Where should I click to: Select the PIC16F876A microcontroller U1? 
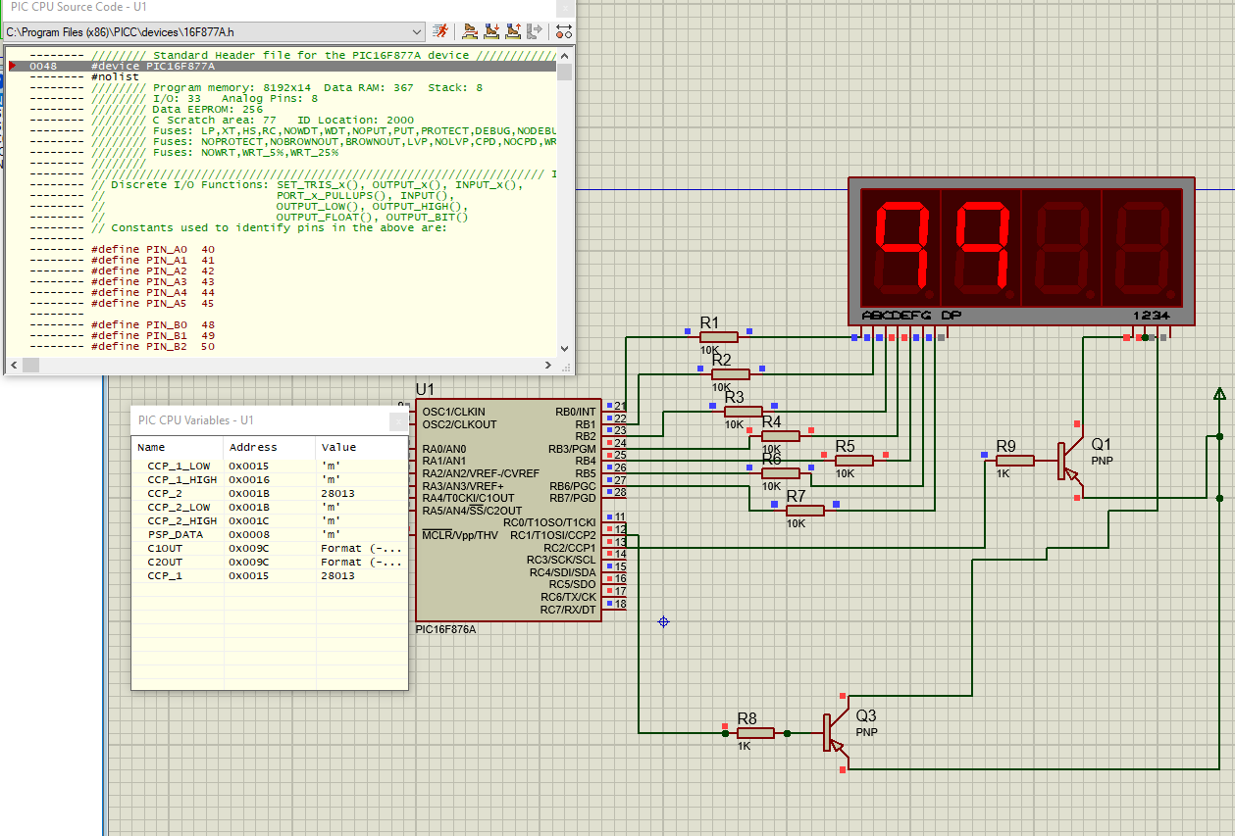(x=508, y=510)
